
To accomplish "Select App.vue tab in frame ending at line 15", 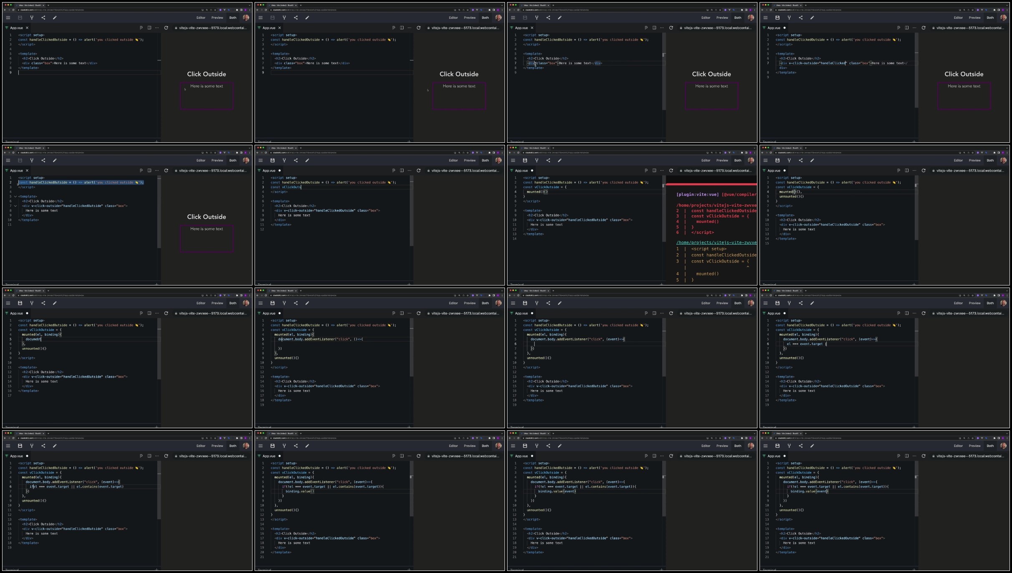I will [774, 170].
